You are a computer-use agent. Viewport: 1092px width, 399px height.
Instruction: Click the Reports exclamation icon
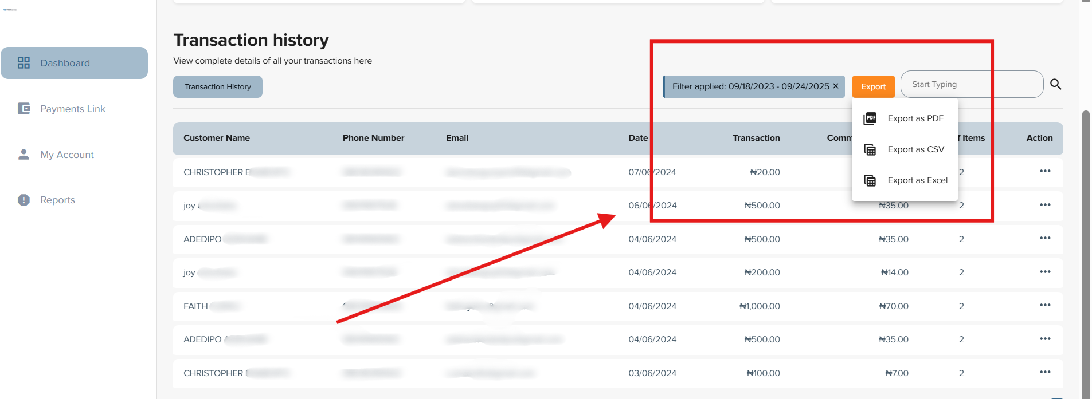(24, 200)
